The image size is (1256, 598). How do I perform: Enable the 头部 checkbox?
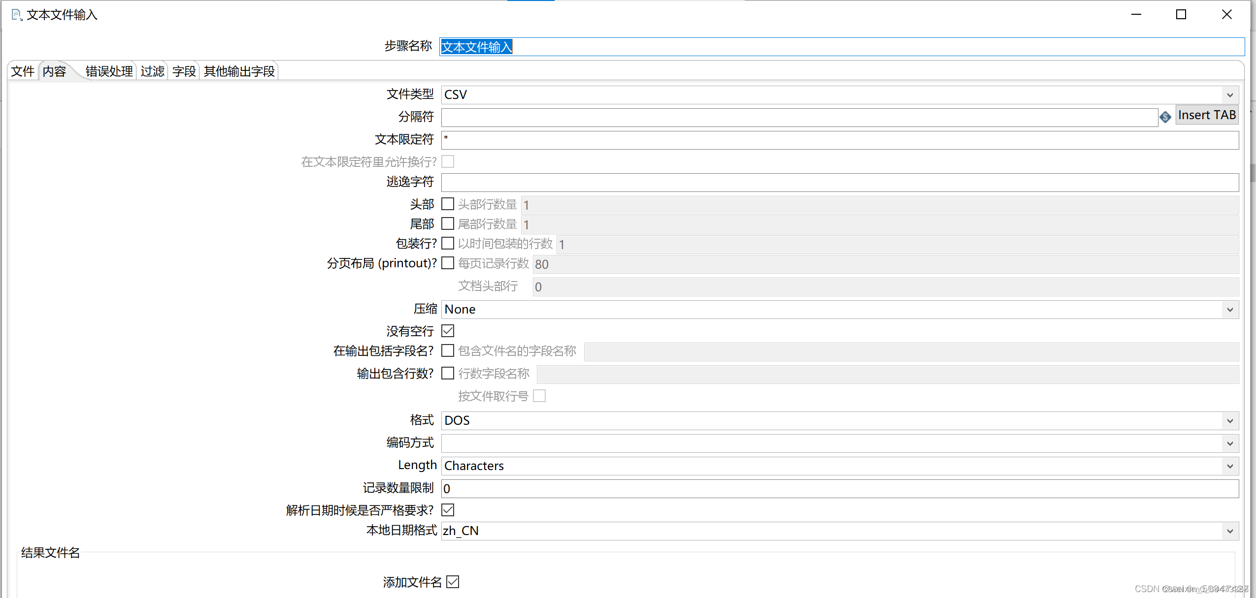(x=447, y=203)
